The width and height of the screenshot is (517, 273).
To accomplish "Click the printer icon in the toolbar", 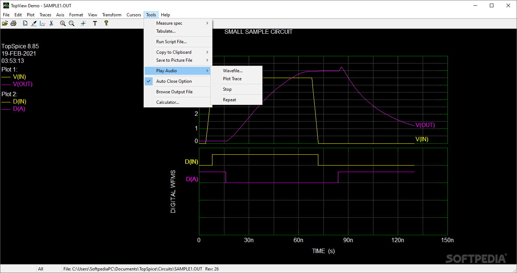I will [x=13, y=23].
